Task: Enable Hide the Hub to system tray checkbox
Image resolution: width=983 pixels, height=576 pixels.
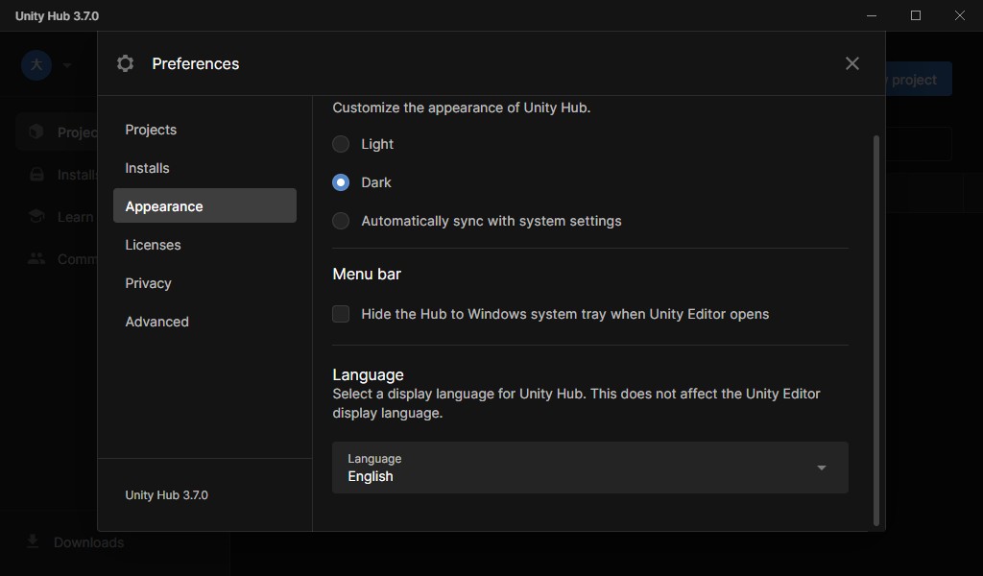Action: point(341,314)
